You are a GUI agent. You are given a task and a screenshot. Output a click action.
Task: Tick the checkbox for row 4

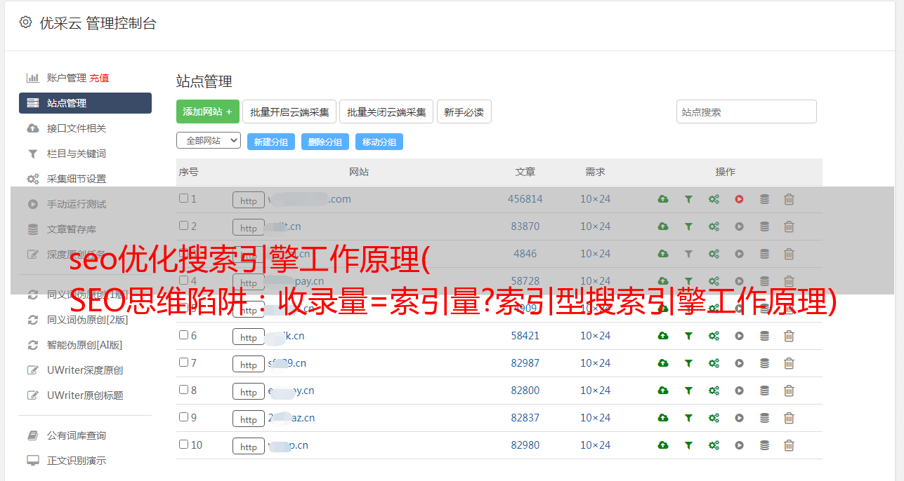pyautogui.click(x=183, y=280)
